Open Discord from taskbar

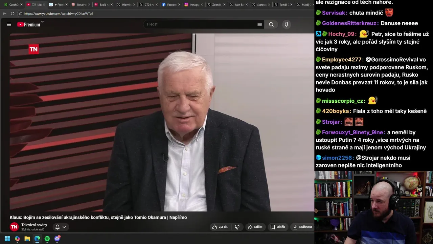click(x=57, y=239)
